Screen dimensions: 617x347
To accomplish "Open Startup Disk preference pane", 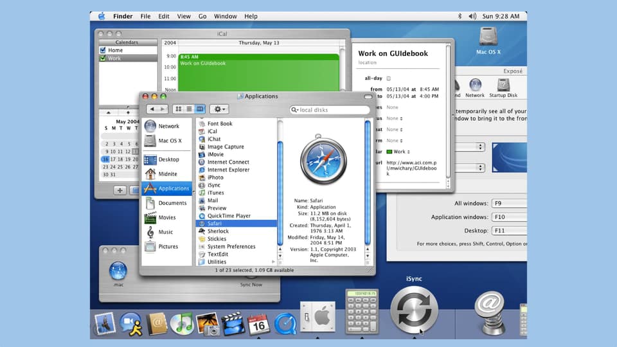I will 503,88.
